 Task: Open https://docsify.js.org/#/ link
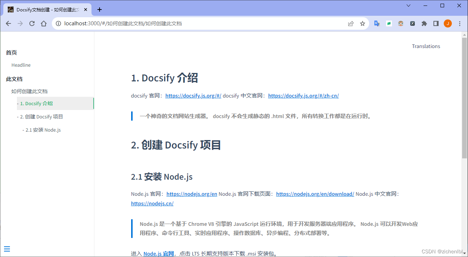coord(193,96)
